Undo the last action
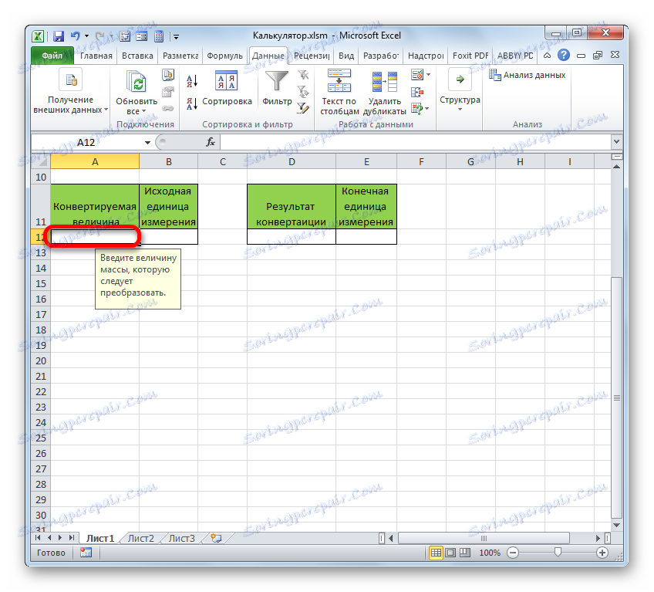Image resolution: width=654 pixels, height=592 pixels. (x=75, y=36)
